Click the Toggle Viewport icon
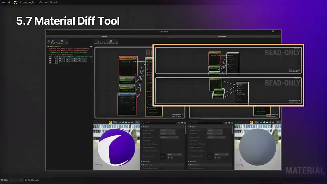Screen dimensions: 327x184 [x=62, y=41]
